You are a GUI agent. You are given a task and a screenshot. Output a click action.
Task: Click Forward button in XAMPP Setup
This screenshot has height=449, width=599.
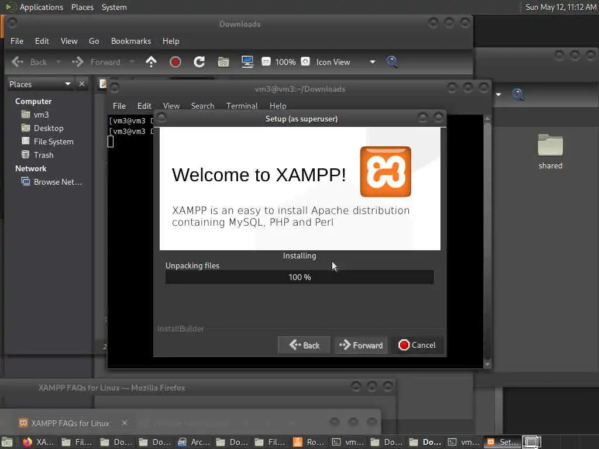[361, 345]
